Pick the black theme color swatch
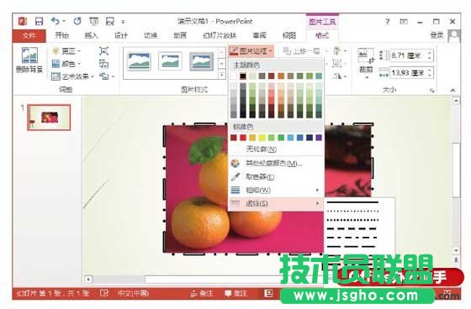This screenshot has height=309, width=471. click(243, 76)
